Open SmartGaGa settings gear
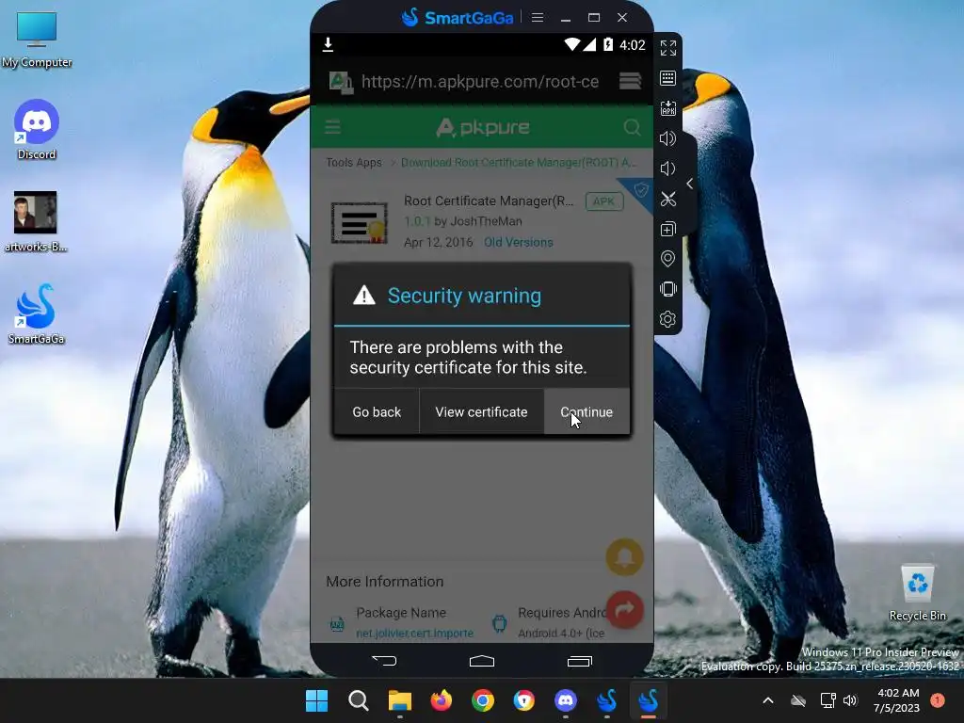 667,319
